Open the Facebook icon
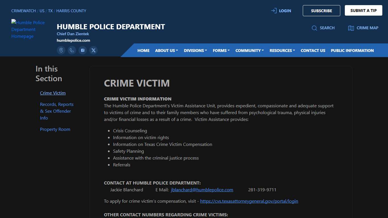This screenshot has width=388, height=218. [x=83, y=50]
